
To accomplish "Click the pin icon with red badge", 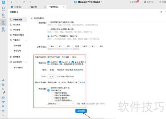I will click(3, 93).
